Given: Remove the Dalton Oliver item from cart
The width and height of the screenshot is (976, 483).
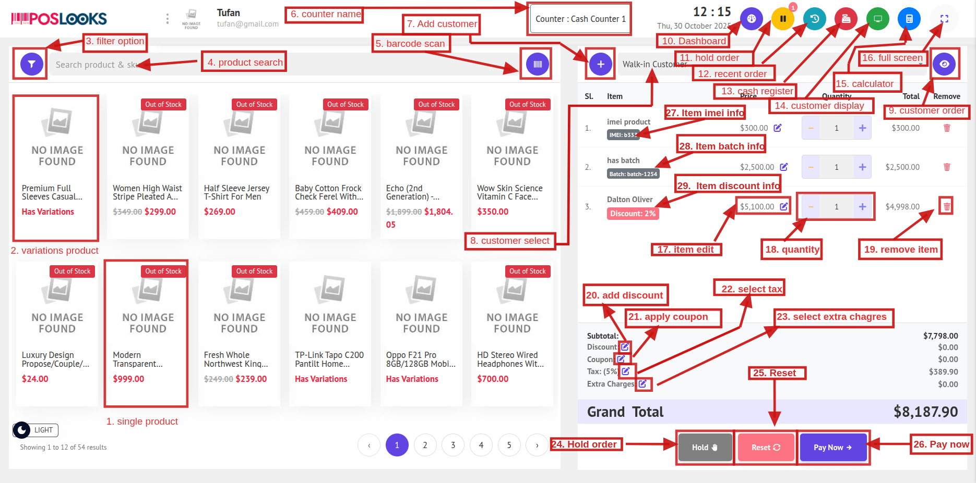Looking at the screenshot, I should click(x=946, y=207).
